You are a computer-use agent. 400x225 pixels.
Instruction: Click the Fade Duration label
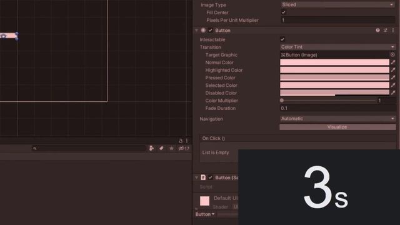221,108
